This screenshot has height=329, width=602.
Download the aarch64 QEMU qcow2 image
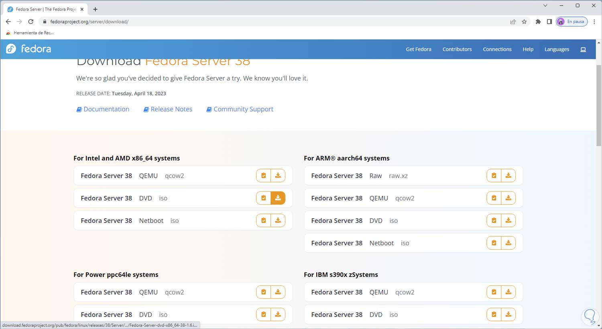(508, 198)
